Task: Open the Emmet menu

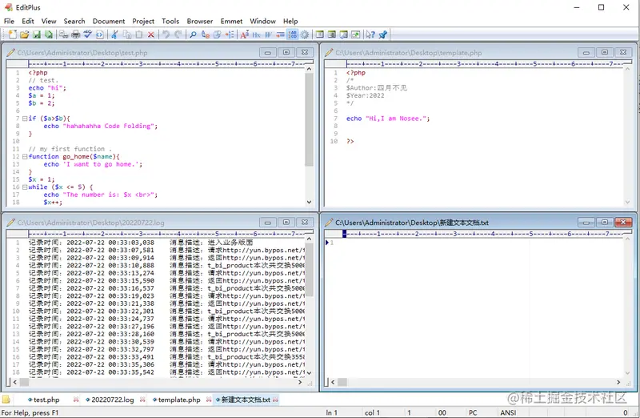Action: coord(231,22)
